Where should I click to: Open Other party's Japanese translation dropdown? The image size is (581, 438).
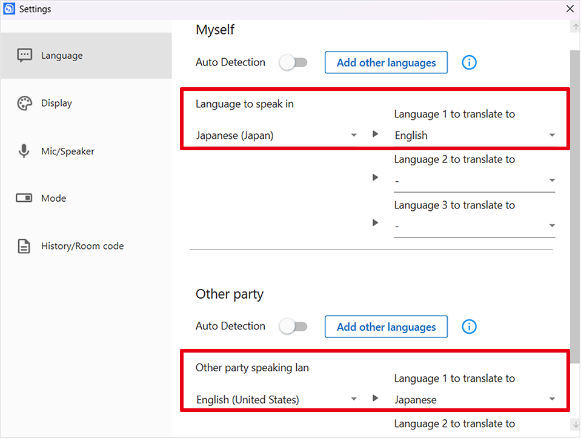pyautogui.click(x=474, y=399)
